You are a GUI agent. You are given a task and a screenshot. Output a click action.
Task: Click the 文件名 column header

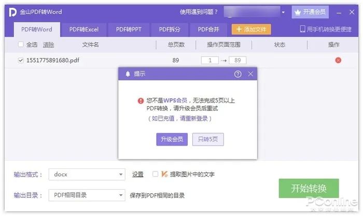tap(90, 45)
